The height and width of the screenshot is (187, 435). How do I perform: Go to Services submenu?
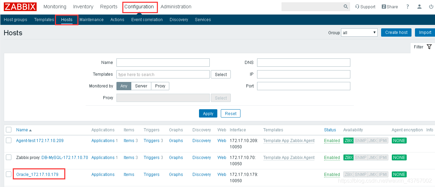203,20
